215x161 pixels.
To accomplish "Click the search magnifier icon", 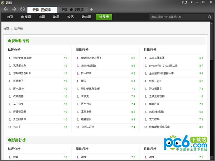I will 210,17.
